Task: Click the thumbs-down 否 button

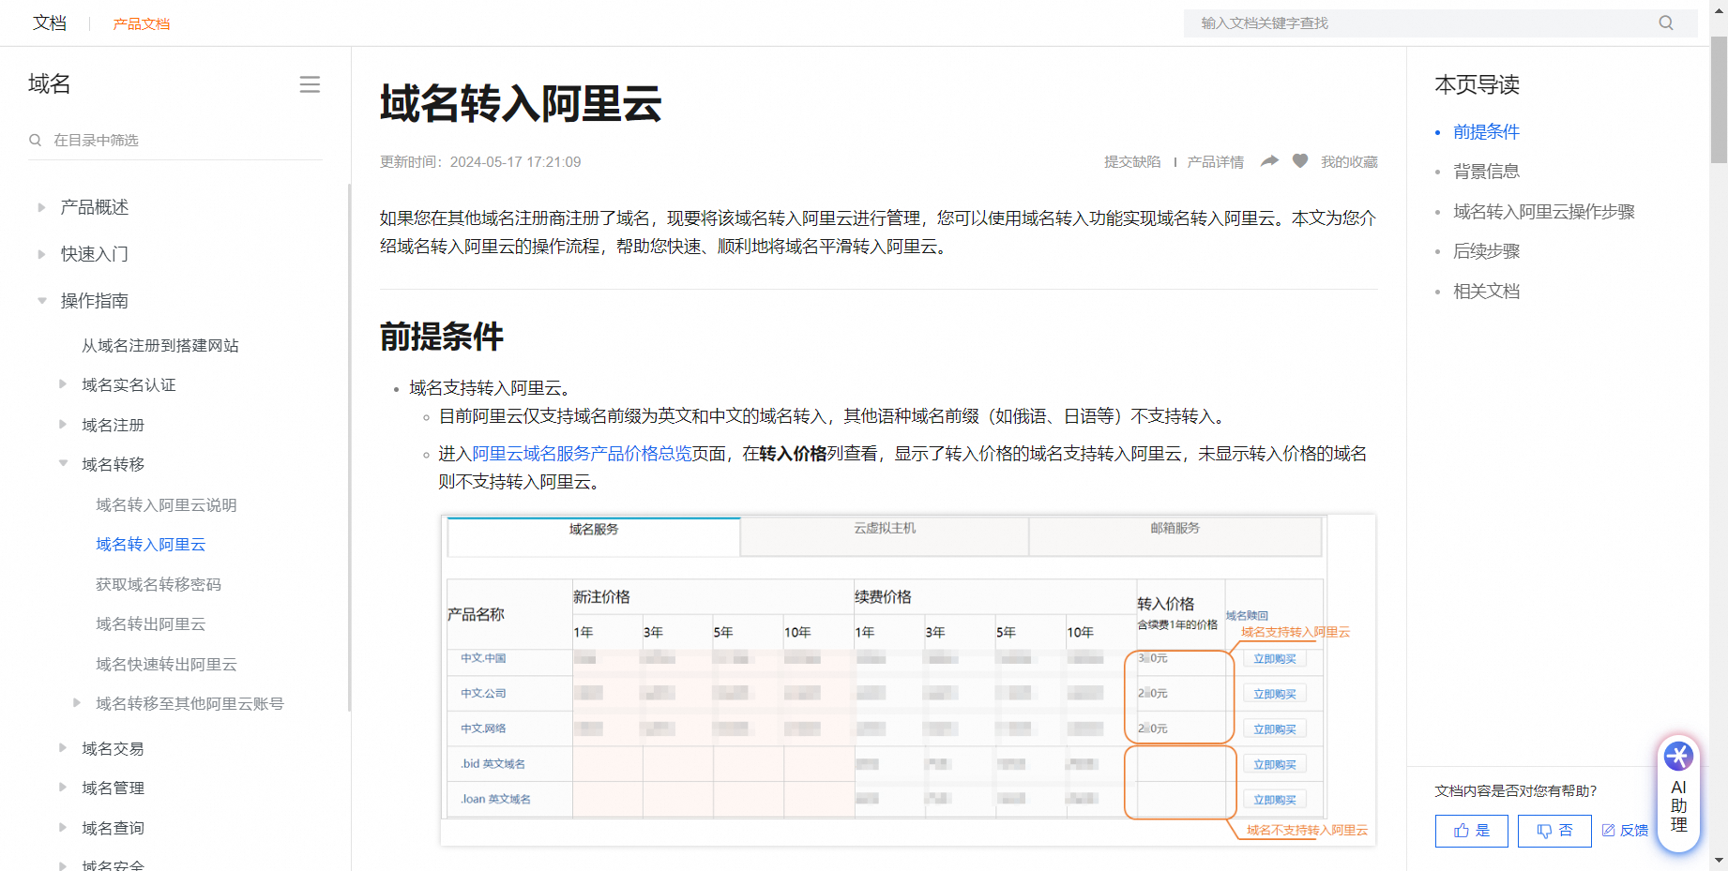Action: pos(1554,831)
